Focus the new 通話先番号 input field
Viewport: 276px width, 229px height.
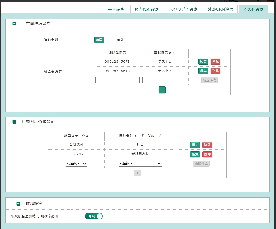pyautogui.click(x=118, y=80)
